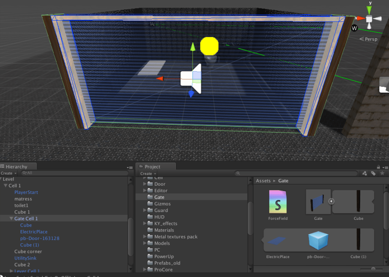Open the Create dropdown in the Hierarchy

click(9, 173)
